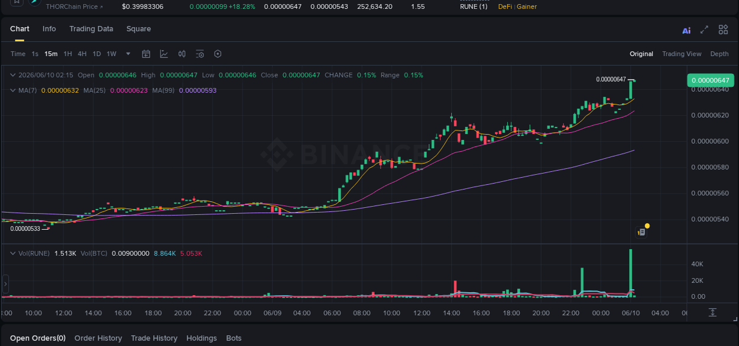Expand the left side panel arrow
Screen dimensions: 739x346
pyautogui.click(x=5, y=284)
